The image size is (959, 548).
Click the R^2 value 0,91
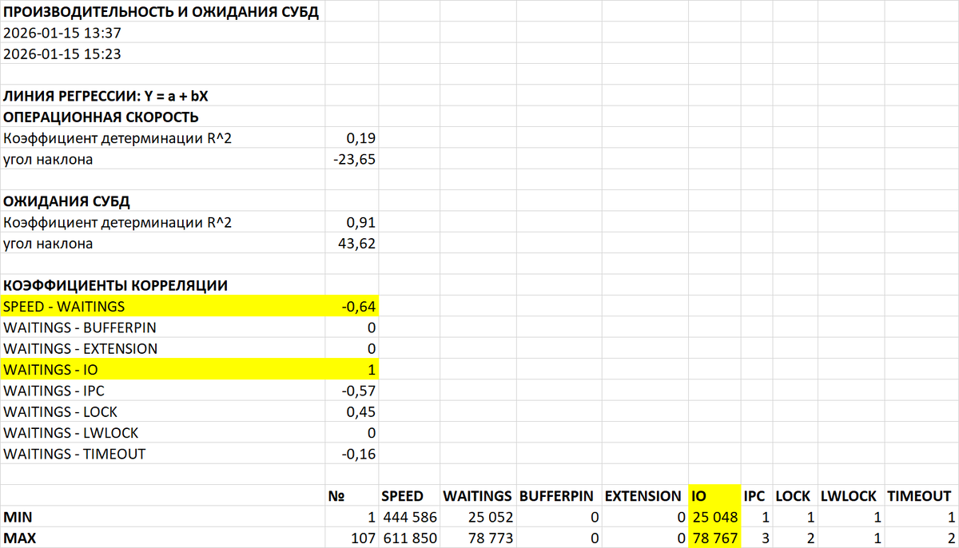click(361, 223)
